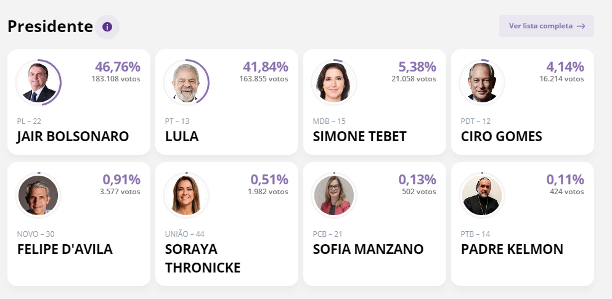Screen dimensions: 612x299
Task: Open the Ver lista completa button
Action: [x=546, y=26]
